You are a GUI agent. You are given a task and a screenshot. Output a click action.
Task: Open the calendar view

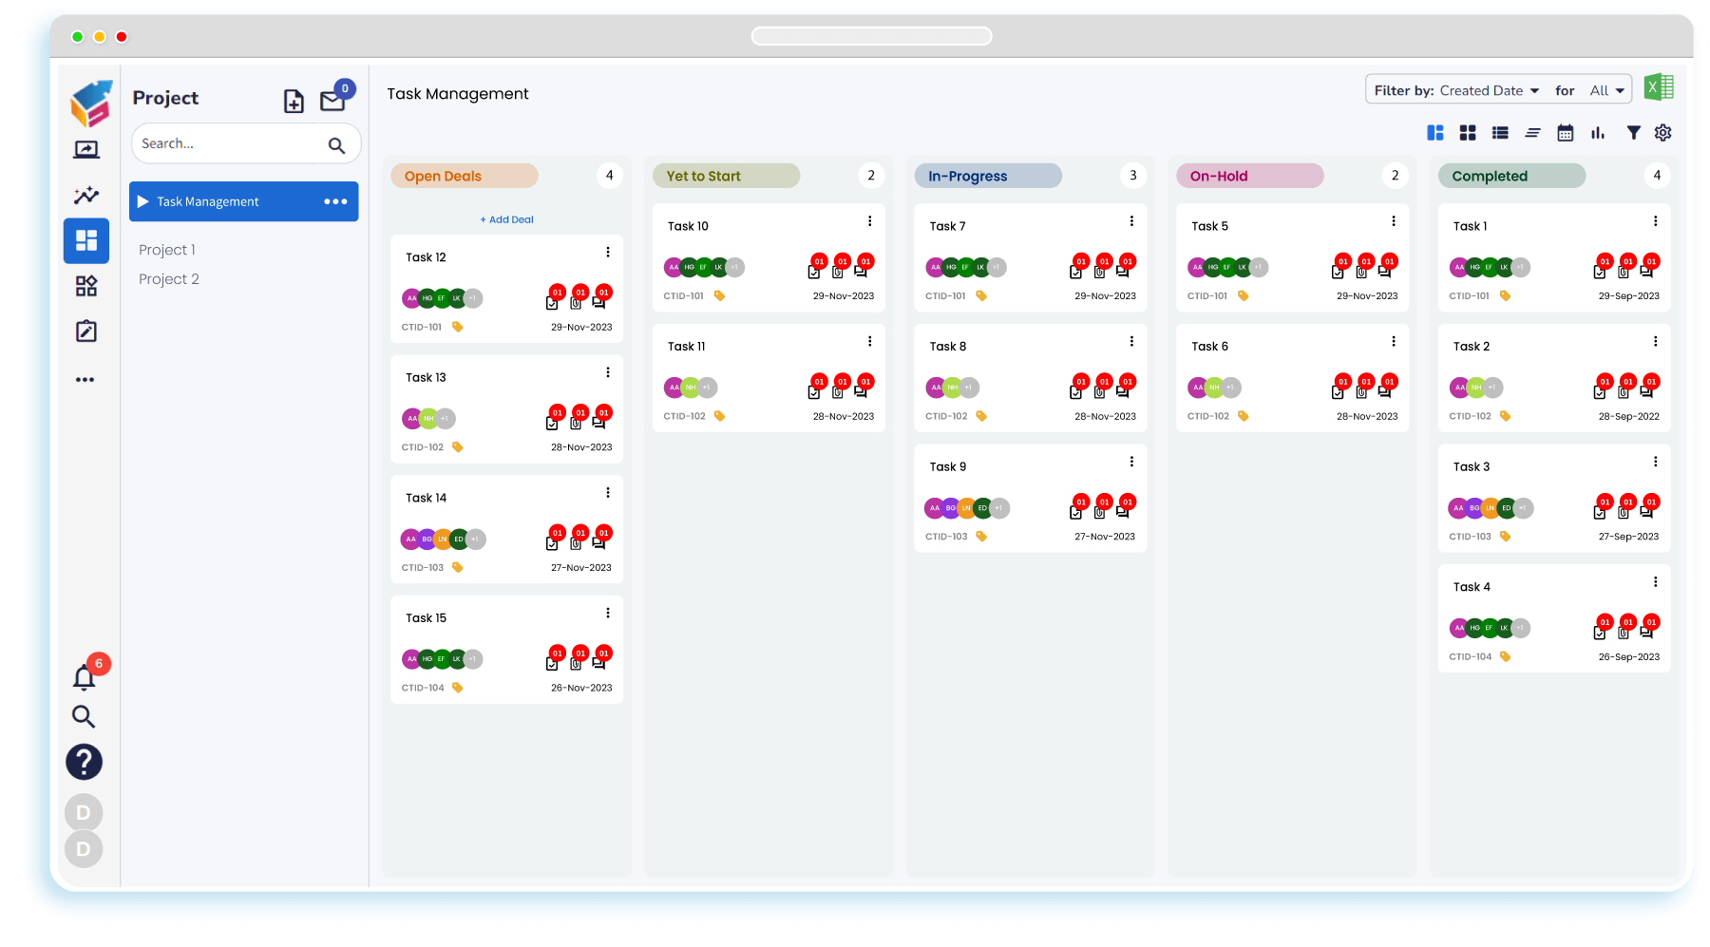coord(1565,132)
